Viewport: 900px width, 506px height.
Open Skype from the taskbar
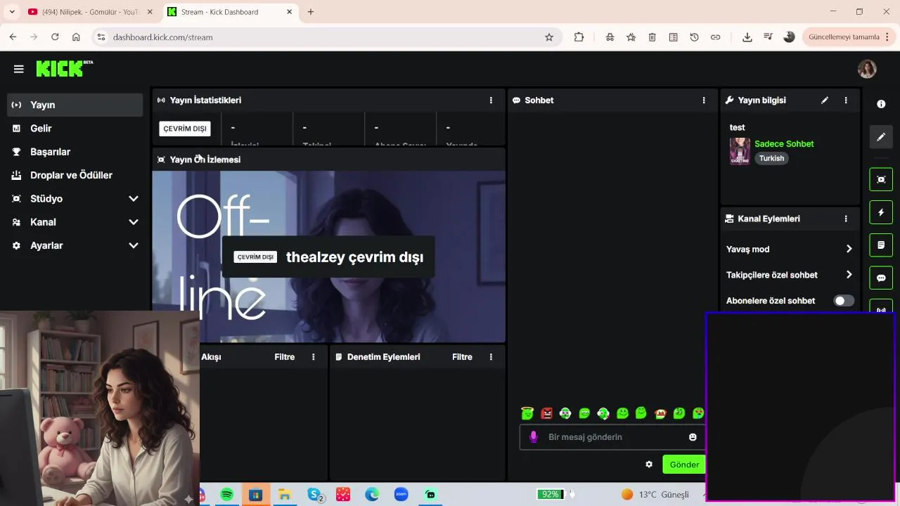click(315, 495)
